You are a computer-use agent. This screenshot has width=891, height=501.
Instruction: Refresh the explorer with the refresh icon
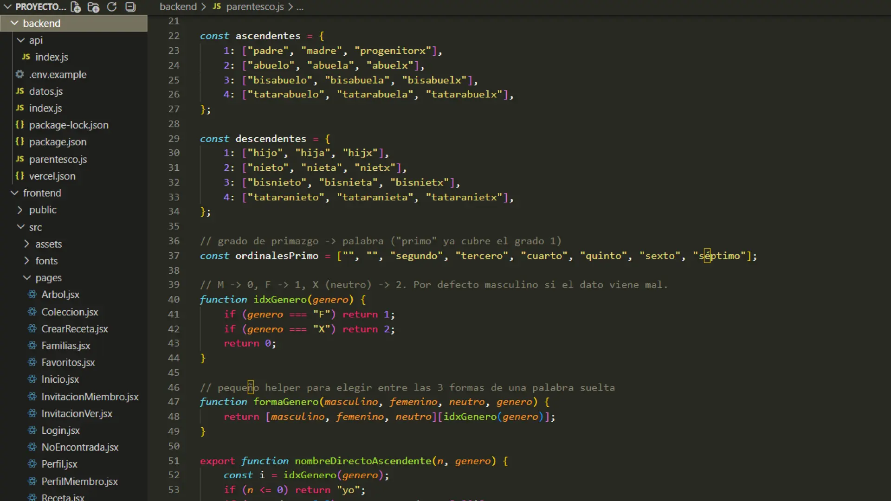[112, 7]
